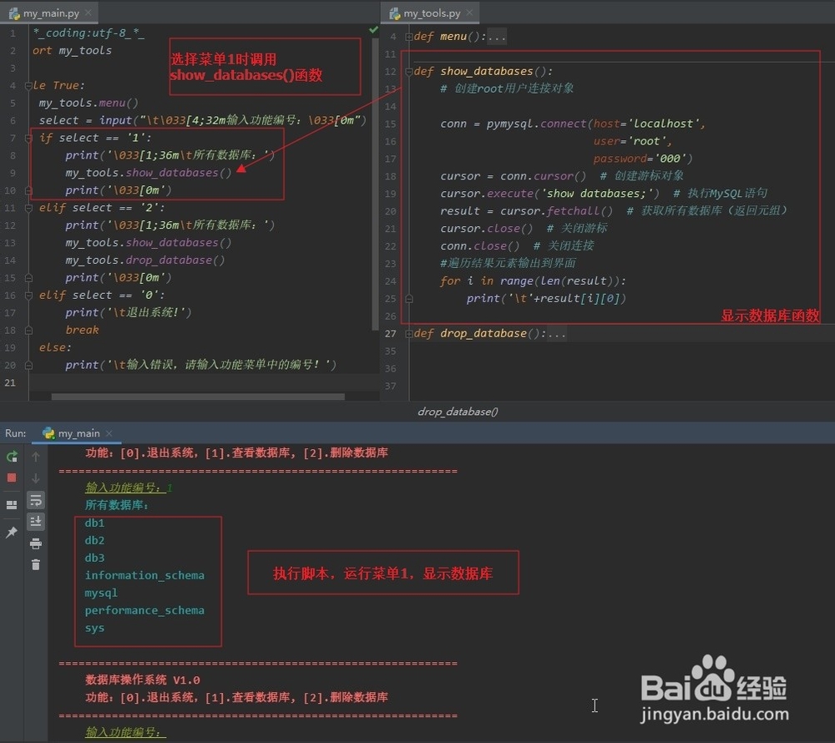Click the drop_database() breadcrumb
The image size is (835, 743).
point(458,412)
